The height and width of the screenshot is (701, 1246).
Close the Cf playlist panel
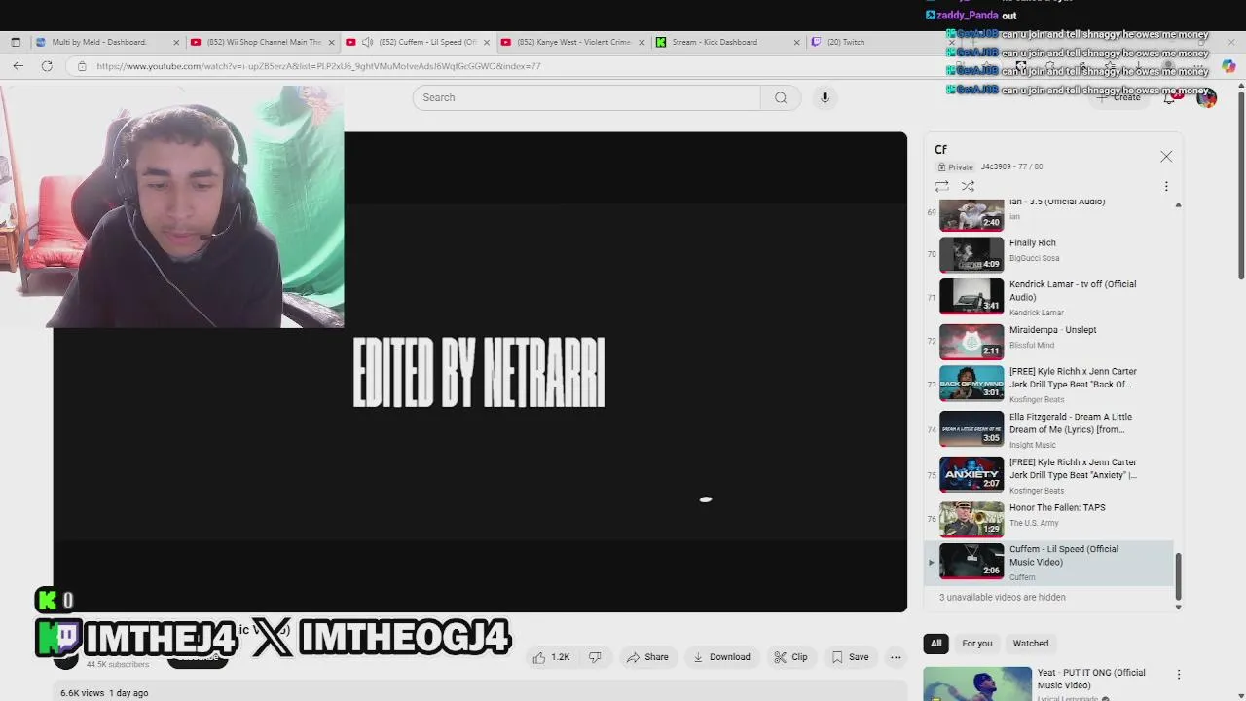coord(1166,156)
